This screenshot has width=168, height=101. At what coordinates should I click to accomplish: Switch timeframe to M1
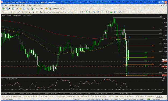point(47,12)
